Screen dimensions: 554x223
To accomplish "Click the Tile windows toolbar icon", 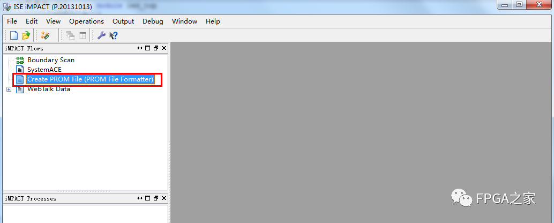I will (x=83, y=35).
